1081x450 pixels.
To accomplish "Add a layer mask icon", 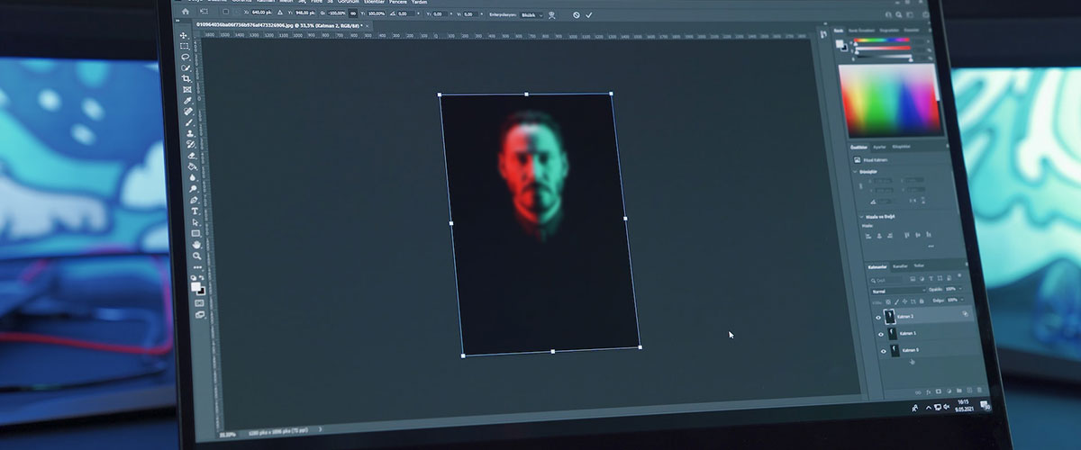I will (x=939, y=391).
